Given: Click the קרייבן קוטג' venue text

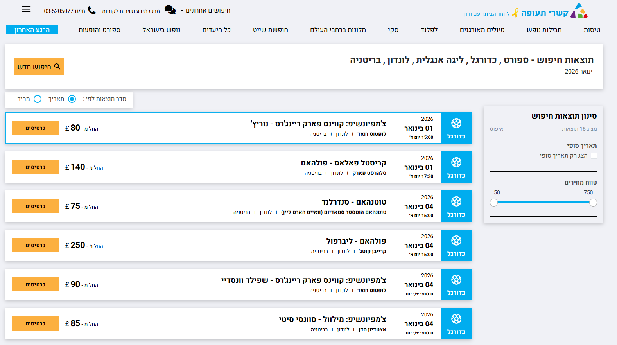Looking at the screenshot, I should (x=373, y=251).
